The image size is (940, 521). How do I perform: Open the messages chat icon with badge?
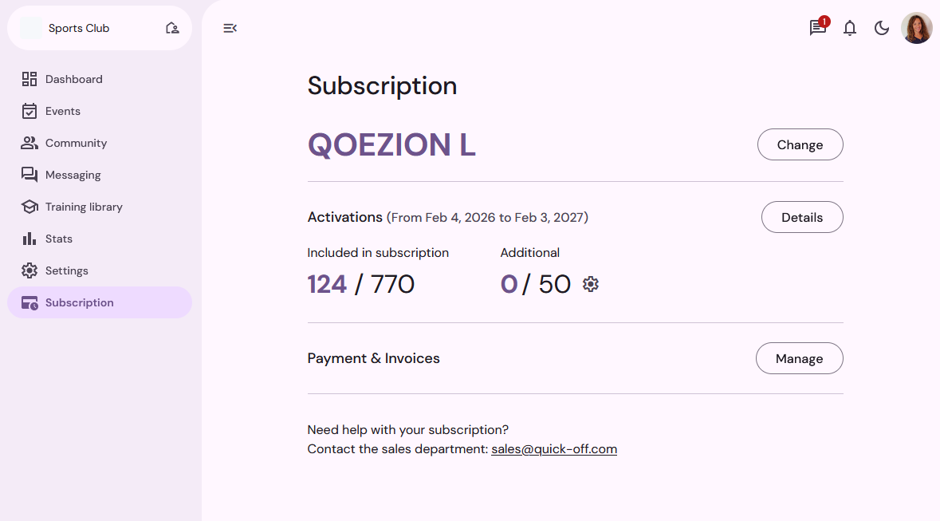click(x=818, y=28)
